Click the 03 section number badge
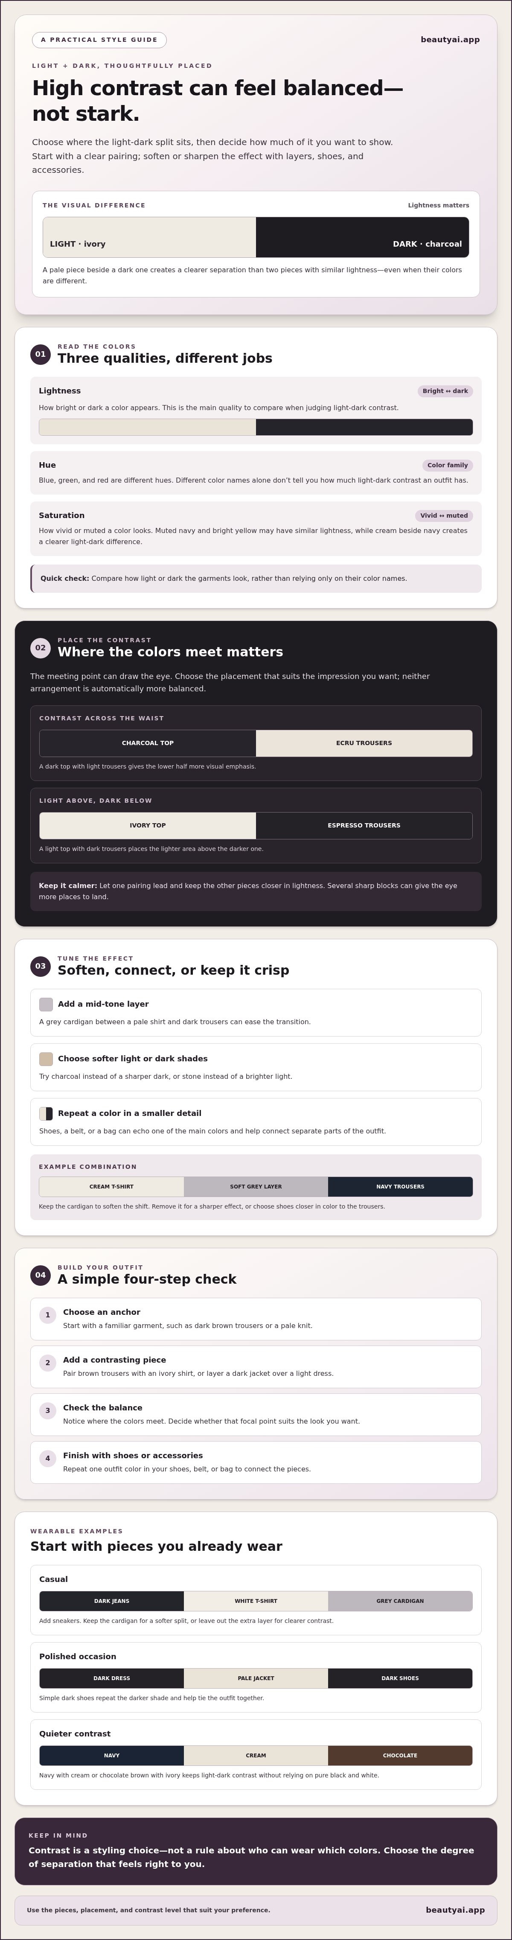Image resolution: width=512 pixels, height=1940 pixels. tap(41, 966)
